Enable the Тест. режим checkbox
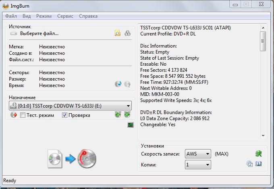The width and height of the screenshot is (274, 189). [23, 115]
